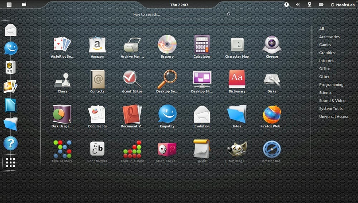Open Evolution mail in app grid

pos(202,117)
